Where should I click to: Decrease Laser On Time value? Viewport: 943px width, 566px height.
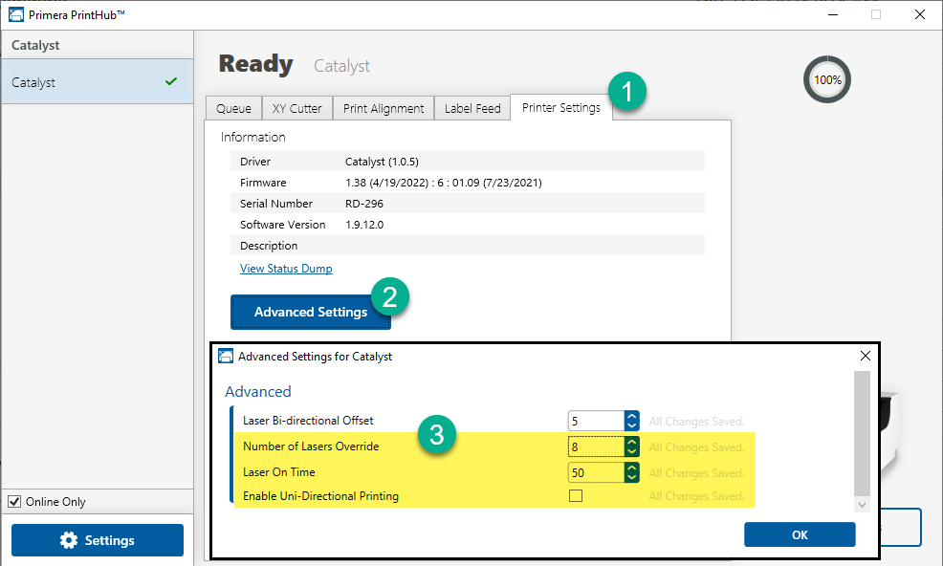[x=631, y=478]
